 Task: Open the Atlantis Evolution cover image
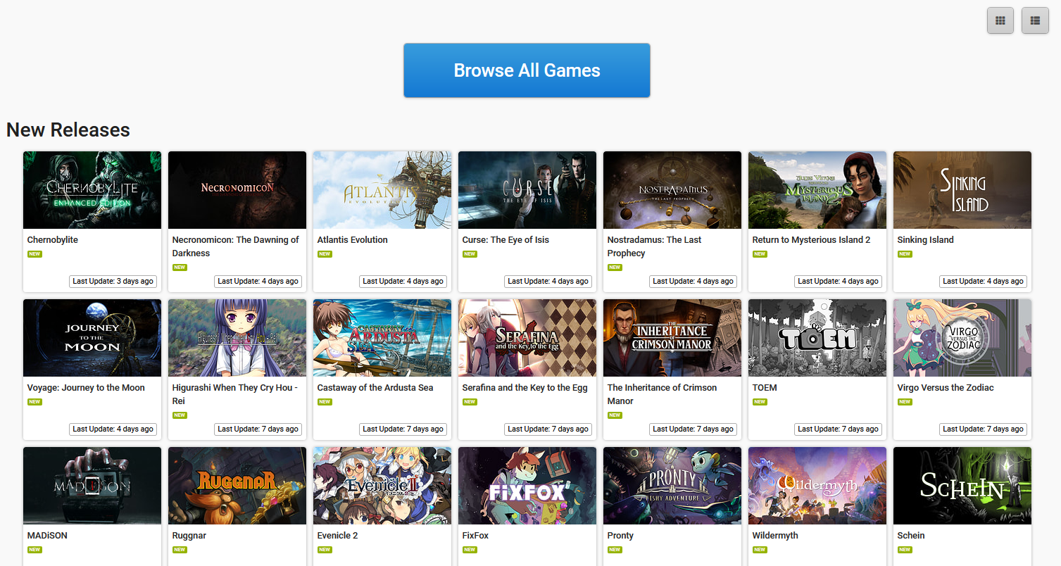(x=382, y=190)
